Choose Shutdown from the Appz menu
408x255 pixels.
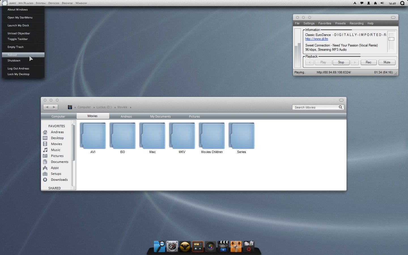[x=23, y=61]
